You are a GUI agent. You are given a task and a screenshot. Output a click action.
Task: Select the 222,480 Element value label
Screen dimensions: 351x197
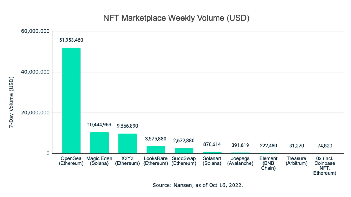pyautogui.click(x=268, y=146)
